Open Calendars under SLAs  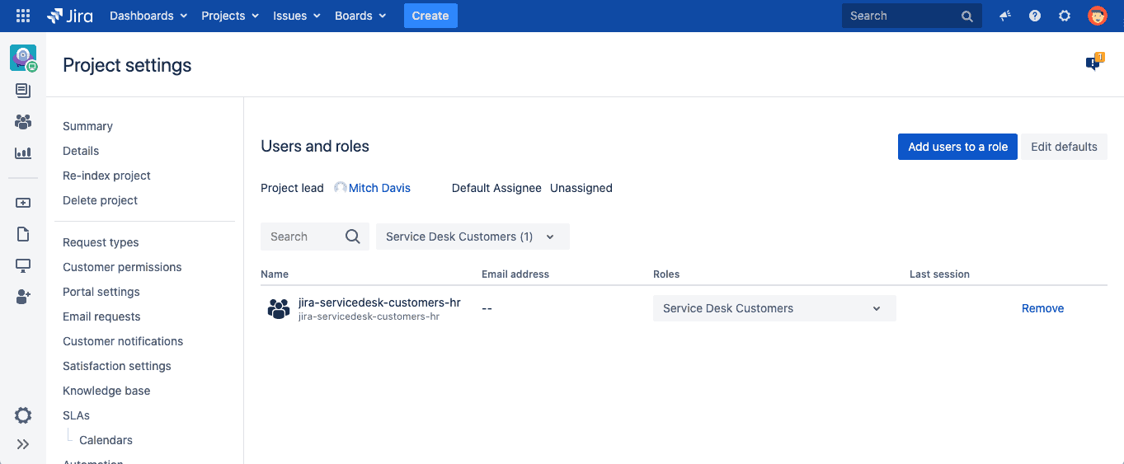pos(106,440)
